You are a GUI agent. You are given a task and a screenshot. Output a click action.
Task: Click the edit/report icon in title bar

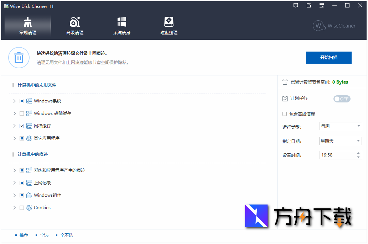pos(309,5)
